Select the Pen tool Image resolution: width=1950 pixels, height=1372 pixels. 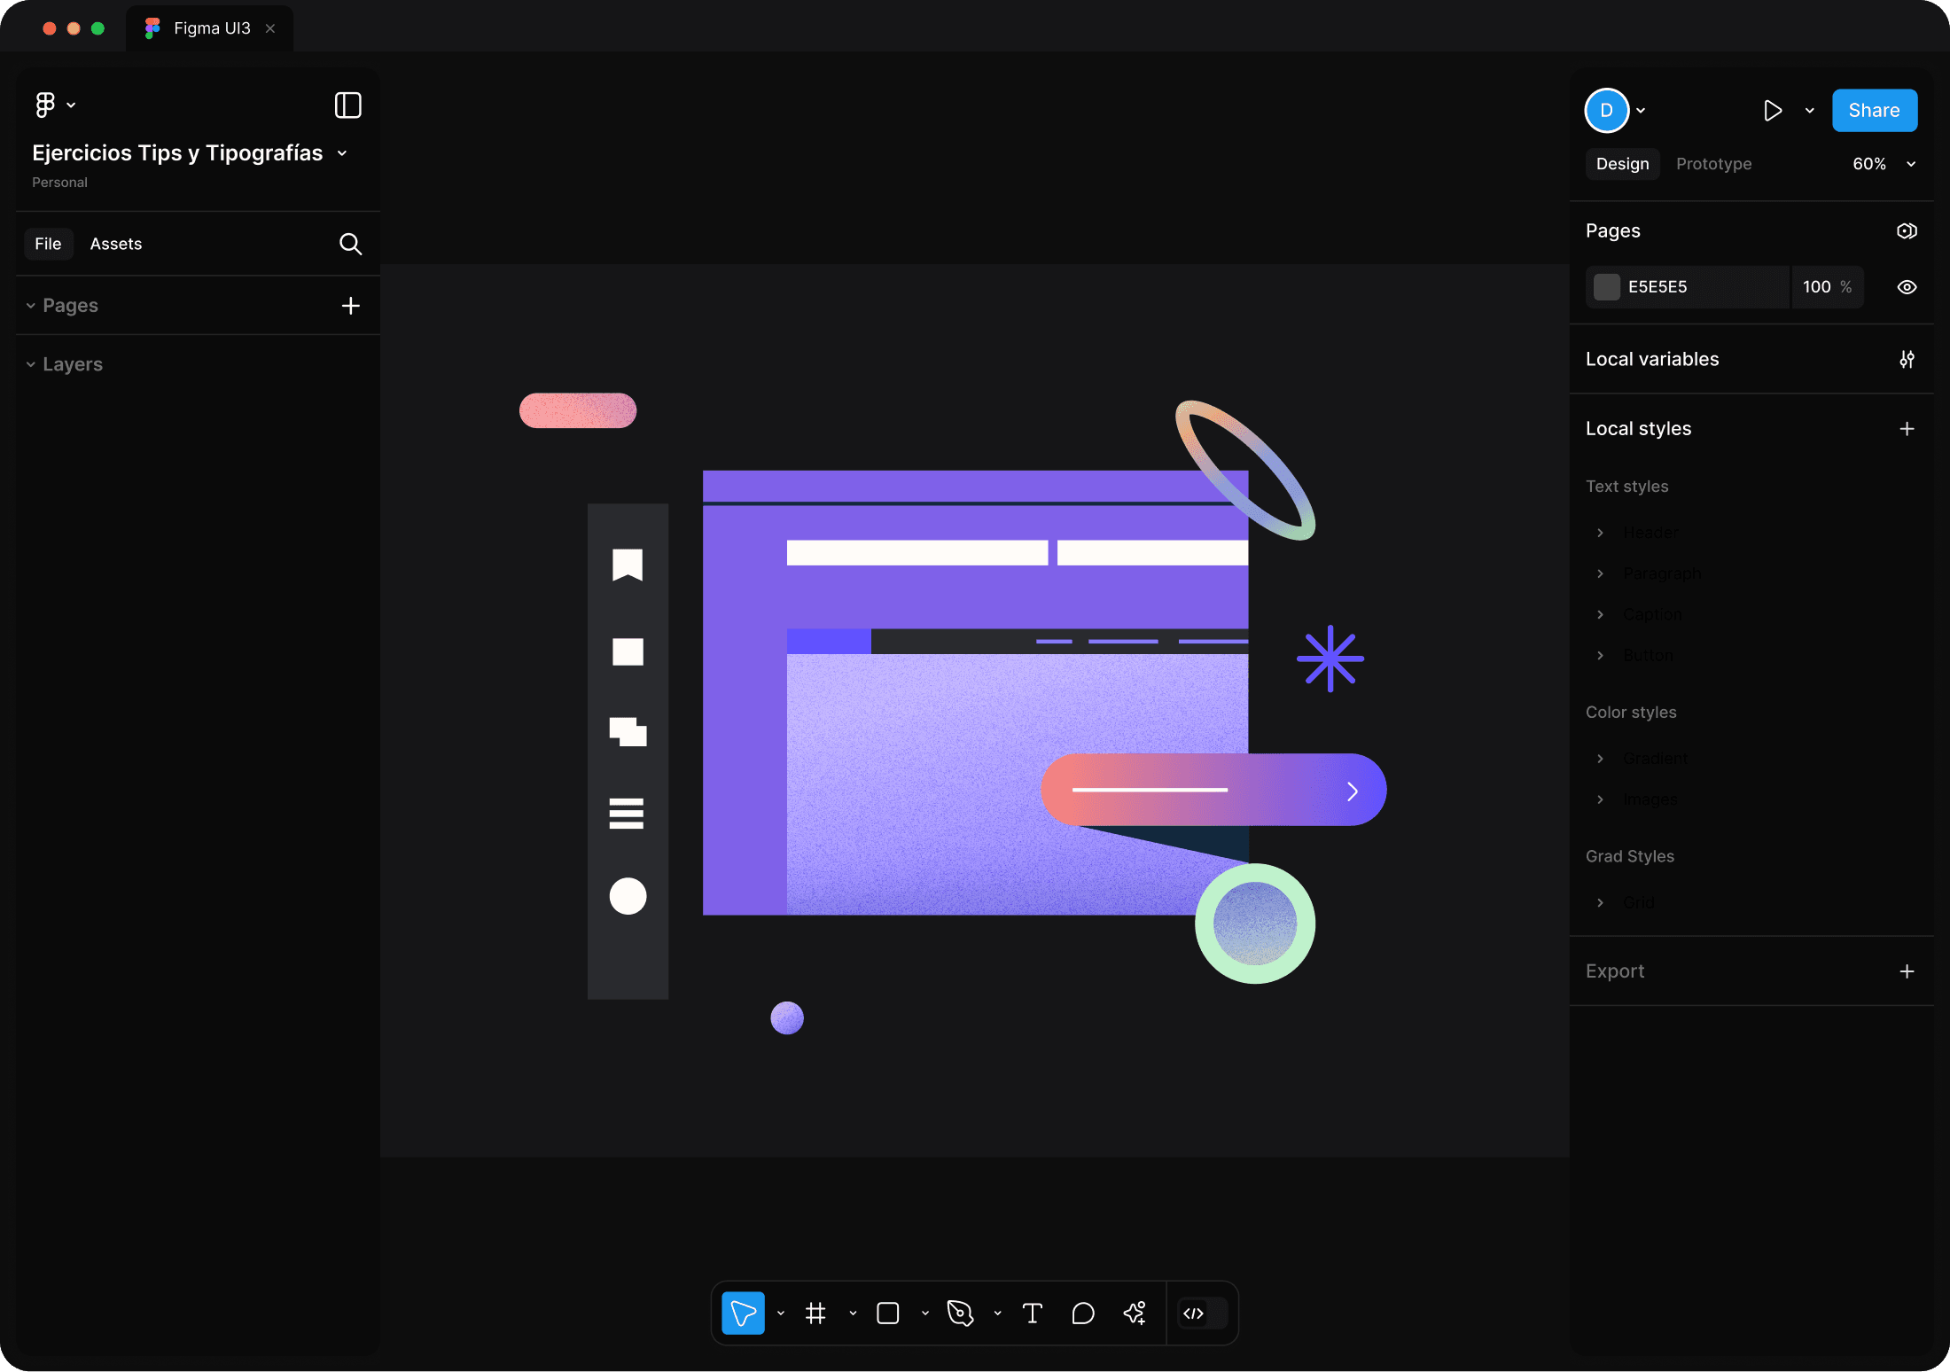coord(960,1313)
